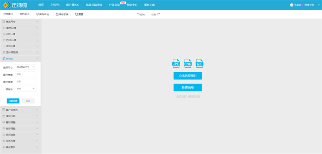Open 图片转ICO in the top navigation
The image size is (322, 154).
tap(73, 5)
